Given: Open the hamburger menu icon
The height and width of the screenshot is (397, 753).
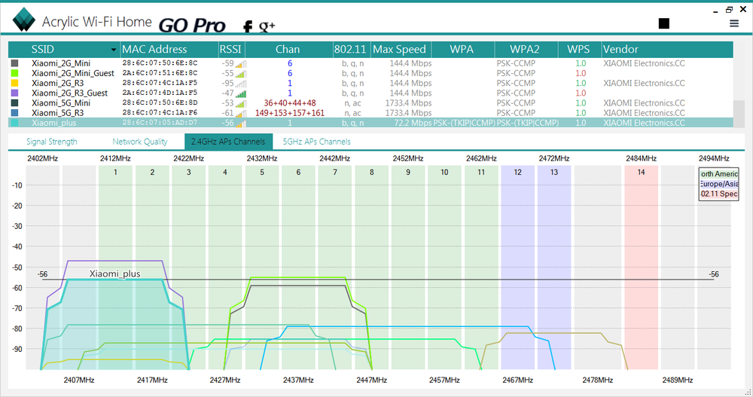Looking at the screenshot, I should (x=734, y=23).
